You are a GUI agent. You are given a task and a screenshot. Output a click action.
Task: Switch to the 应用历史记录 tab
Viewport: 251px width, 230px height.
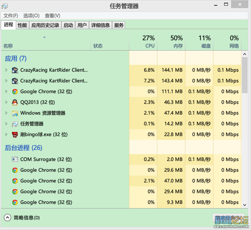[45, 25]
